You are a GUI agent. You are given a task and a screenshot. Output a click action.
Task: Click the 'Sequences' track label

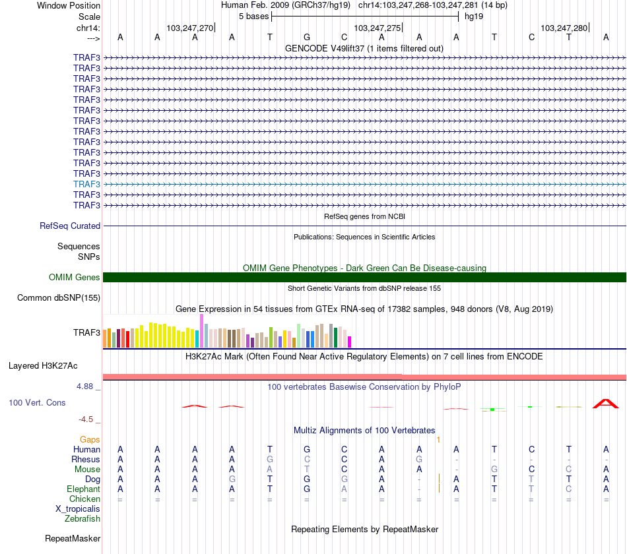pos(79,246)
